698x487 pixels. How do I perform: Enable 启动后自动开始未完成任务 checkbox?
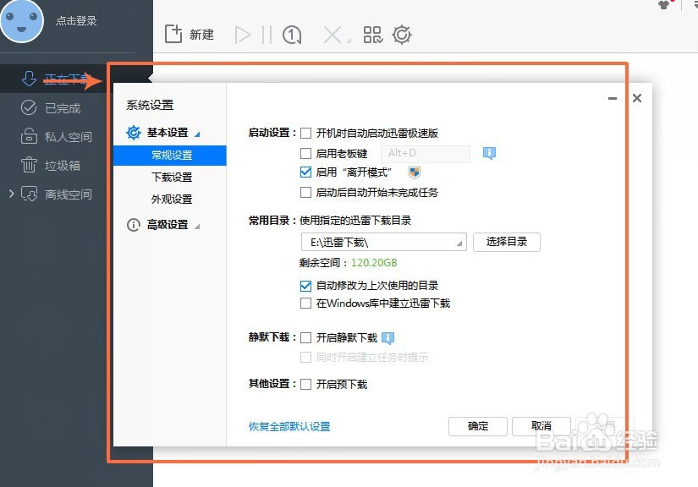pos(305,192)
